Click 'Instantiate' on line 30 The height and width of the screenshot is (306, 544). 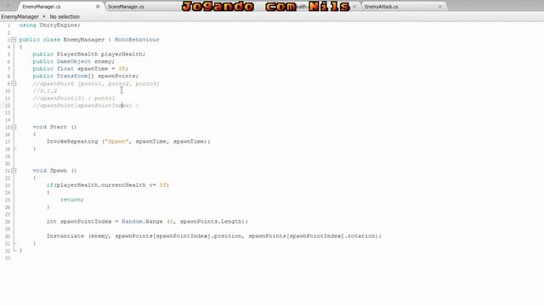coord(65,236)
